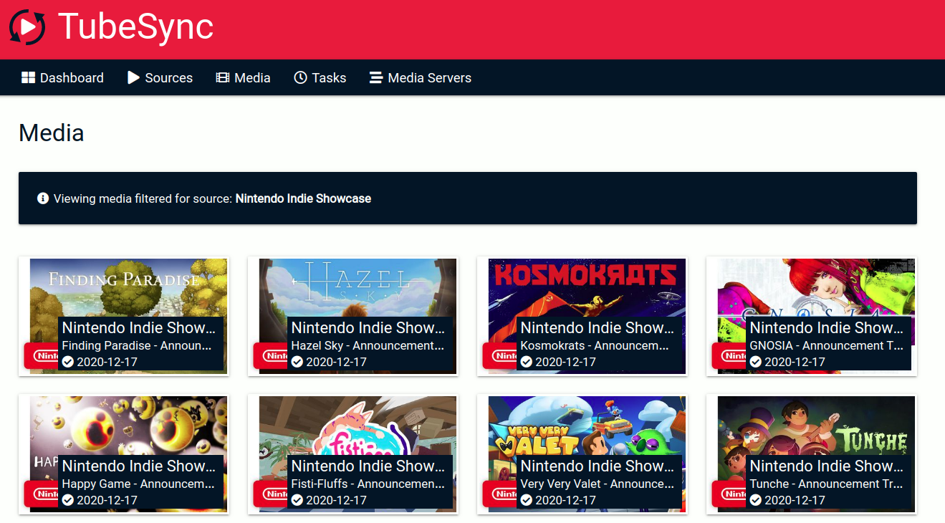Click 2020-12-17 date on Hazel Sky card
Viewport: 945px width, 523px height.
[336, 362]
